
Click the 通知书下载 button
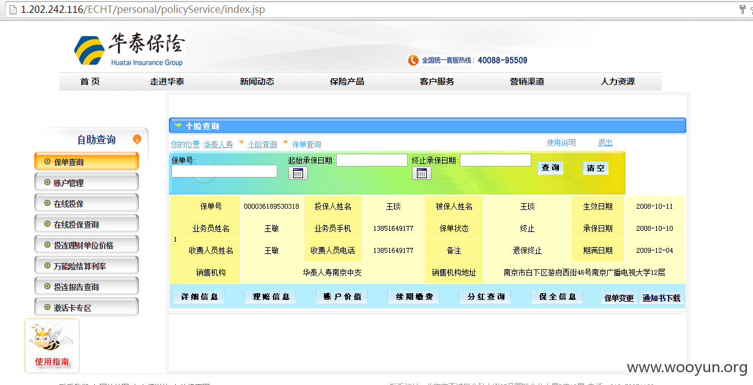pyautogui.click(x=661, y=299)
